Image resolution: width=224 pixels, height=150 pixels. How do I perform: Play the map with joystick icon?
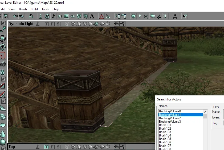(x=175, y=16)
